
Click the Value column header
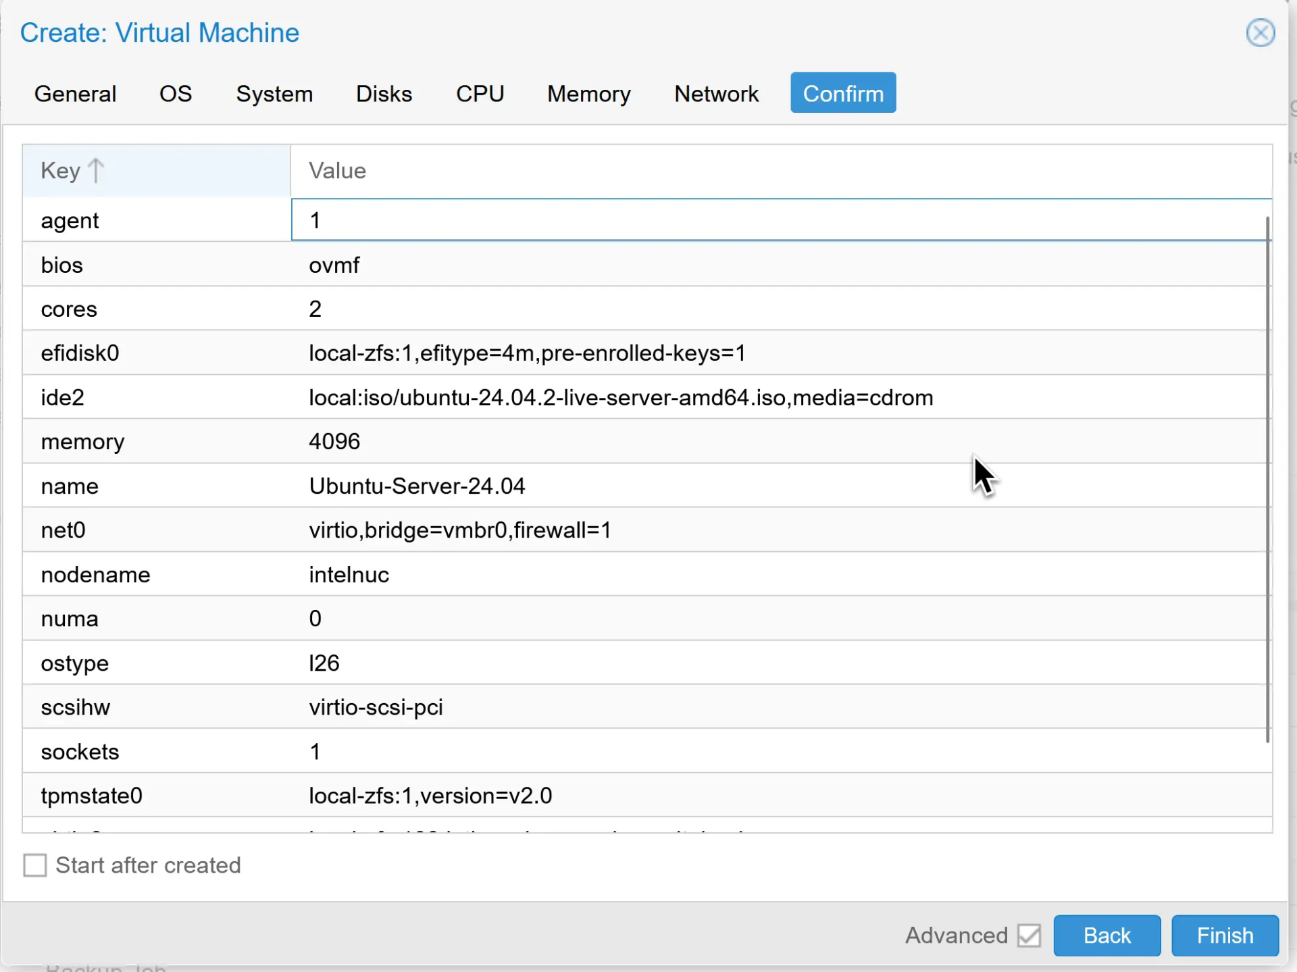coord(337,170)
